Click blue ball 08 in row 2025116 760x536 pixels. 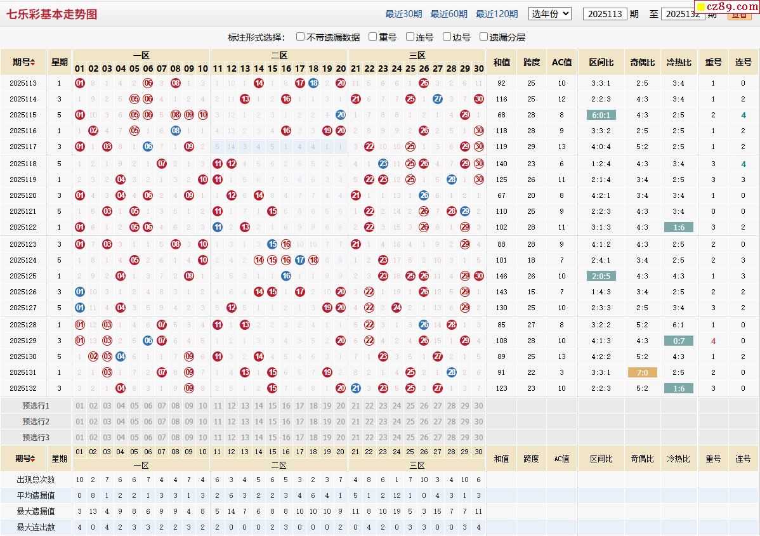point(176,131)
